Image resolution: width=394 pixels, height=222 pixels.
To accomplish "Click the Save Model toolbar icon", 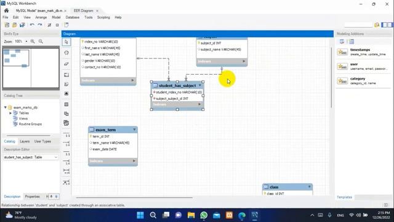I will click(22, 25).
